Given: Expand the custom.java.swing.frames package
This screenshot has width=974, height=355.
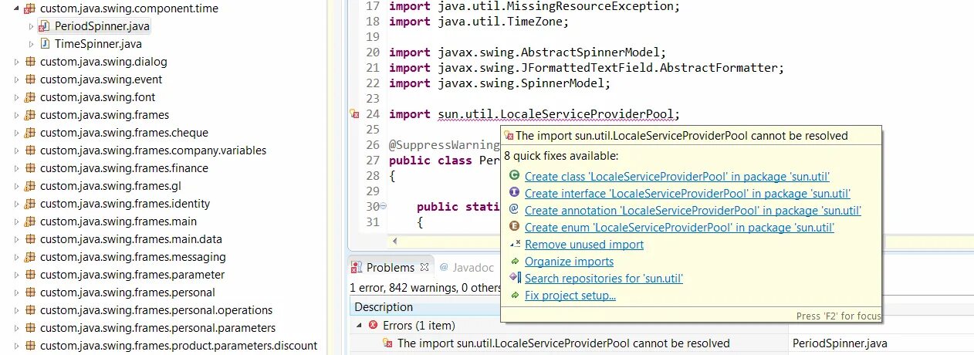Looking at the screenshot, I should click(17, 115).
